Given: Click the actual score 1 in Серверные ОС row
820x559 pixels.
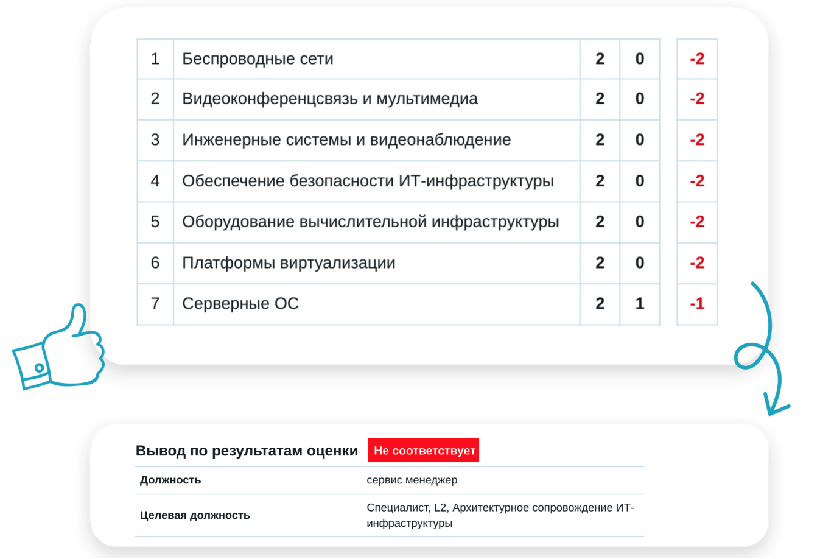Looking at the screenshot, I should point(640,303).
